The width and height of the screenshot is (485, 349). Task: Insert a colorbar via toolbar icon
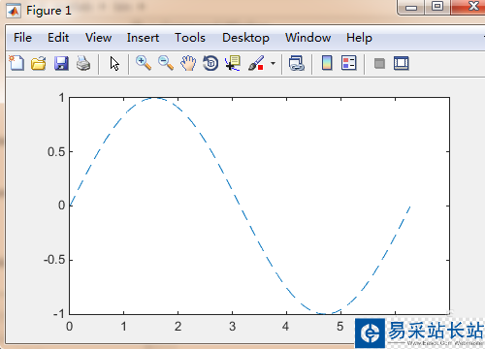[x=327, y=63]
